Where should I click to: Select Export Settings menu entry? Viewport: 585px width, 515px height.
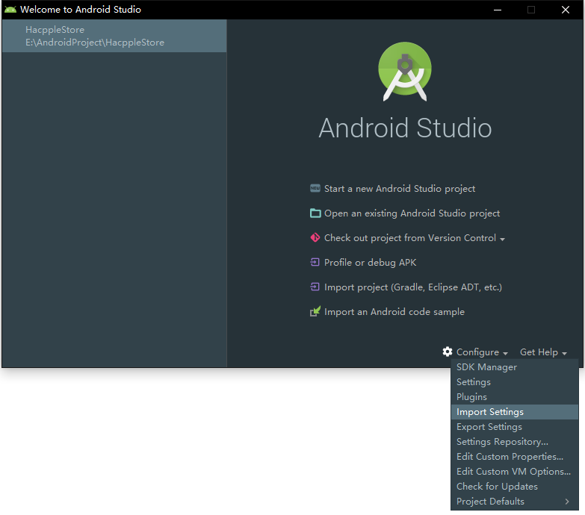[515, 427]
